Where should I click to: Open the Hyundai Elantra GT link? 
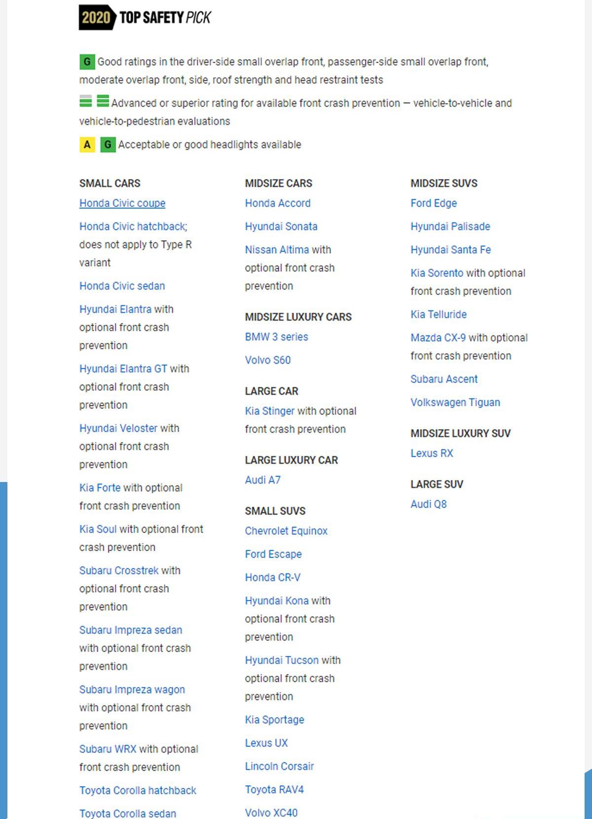[x=123, y=369]
